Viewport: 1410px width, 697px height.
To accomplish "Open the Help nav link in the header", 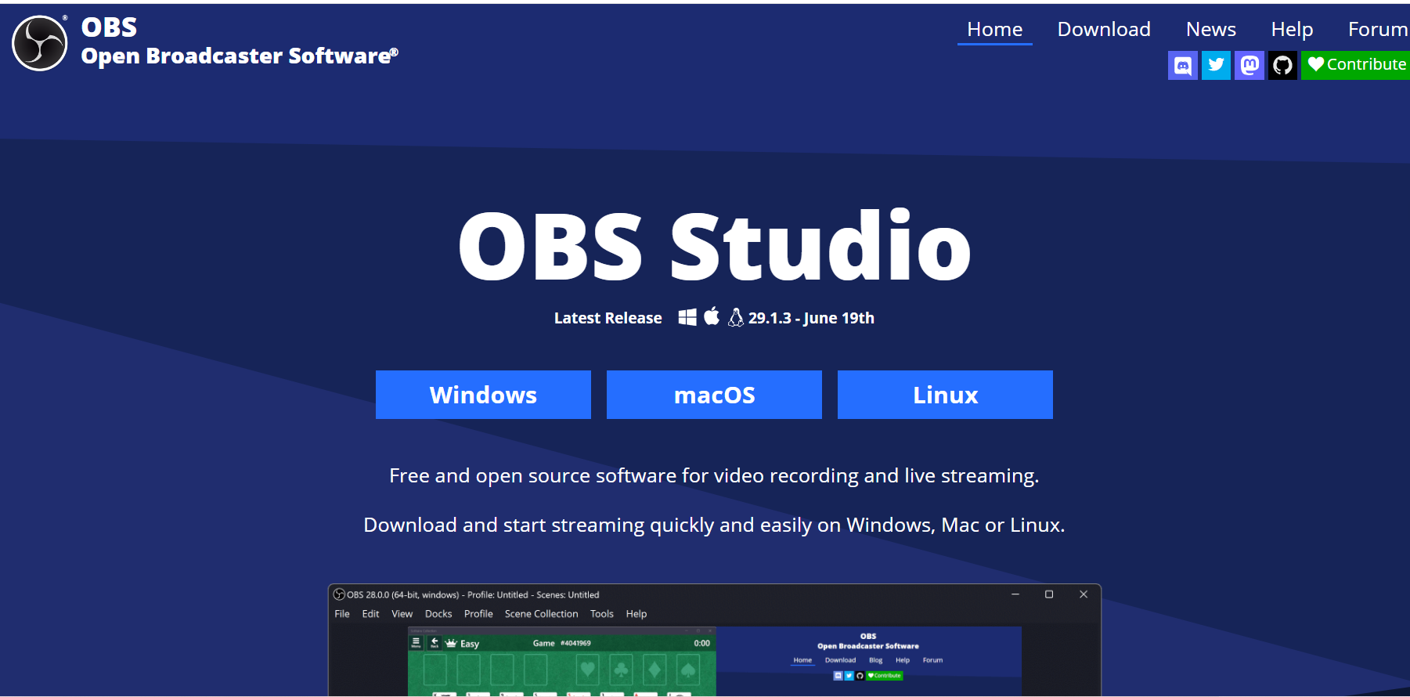I will click(1292, 30).
